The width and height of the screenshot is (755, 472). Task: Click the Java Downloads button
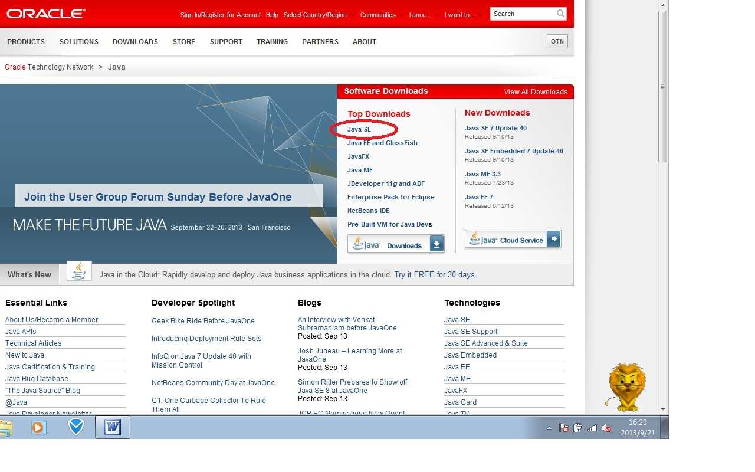click(396, 244)
